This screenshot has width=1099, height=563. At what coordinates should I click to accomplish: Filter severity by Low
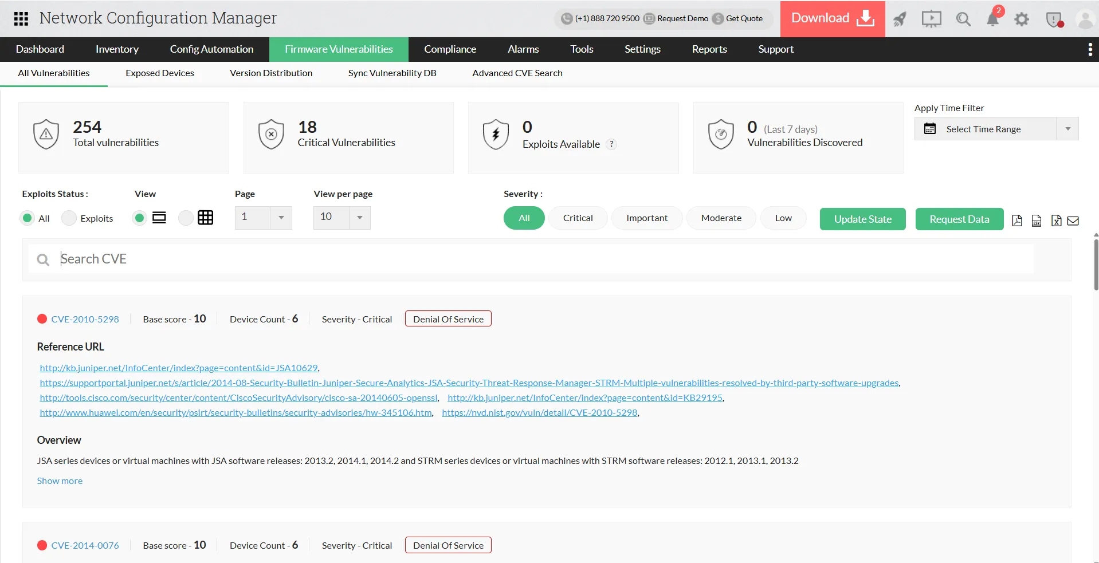point(783,218)
